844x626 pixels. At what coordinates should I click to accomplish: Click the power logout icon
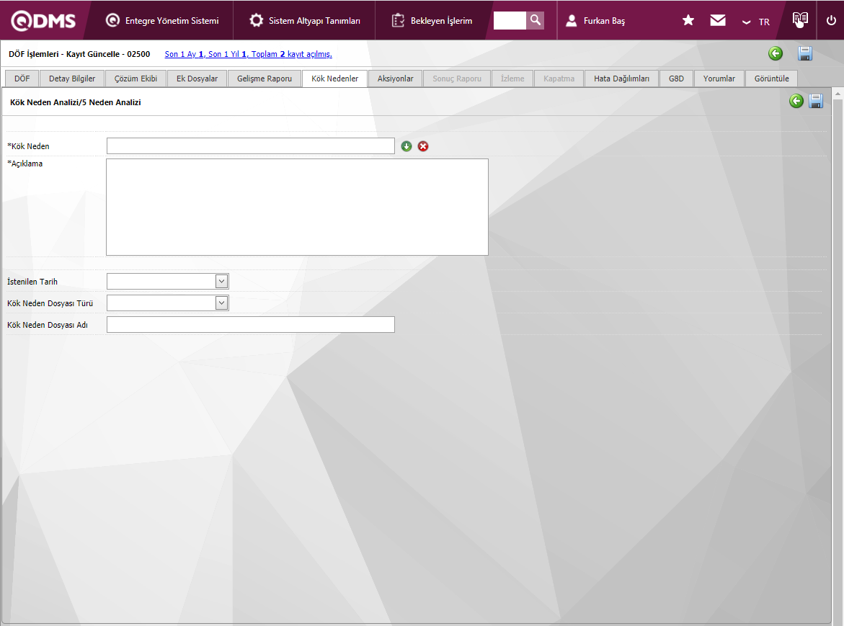(x=831, y=20)
